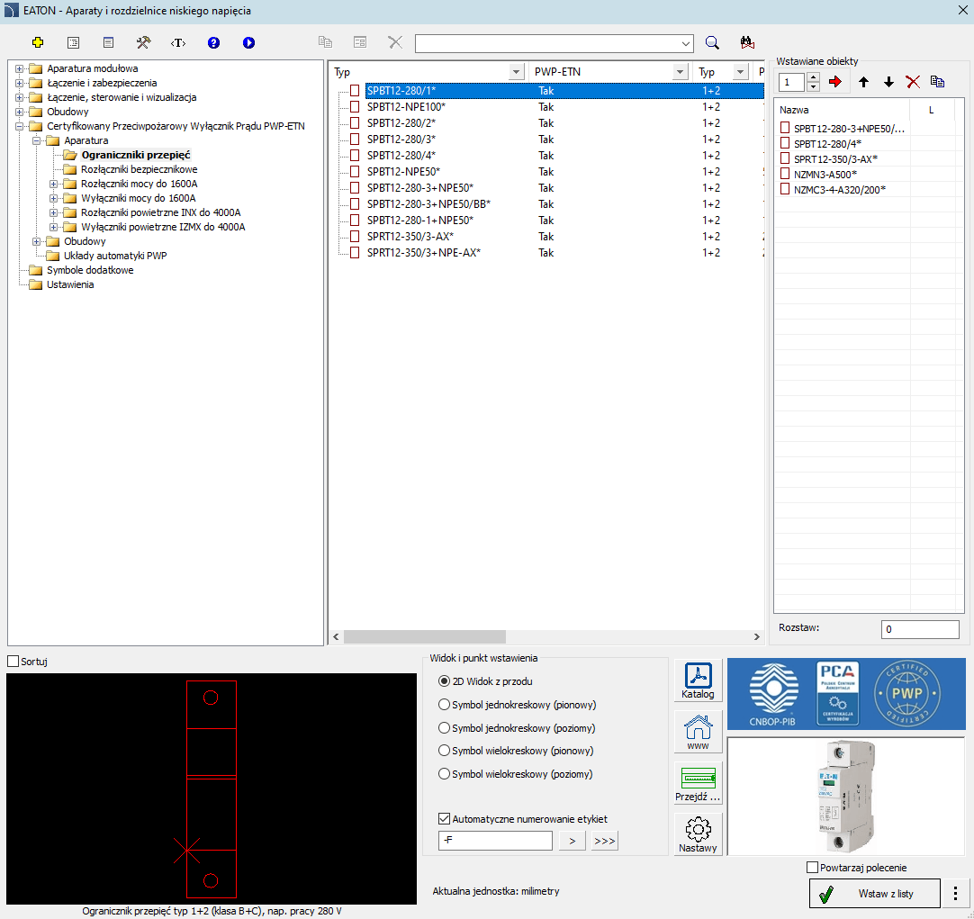Open the Ustawienia folder

pos(70,284)
